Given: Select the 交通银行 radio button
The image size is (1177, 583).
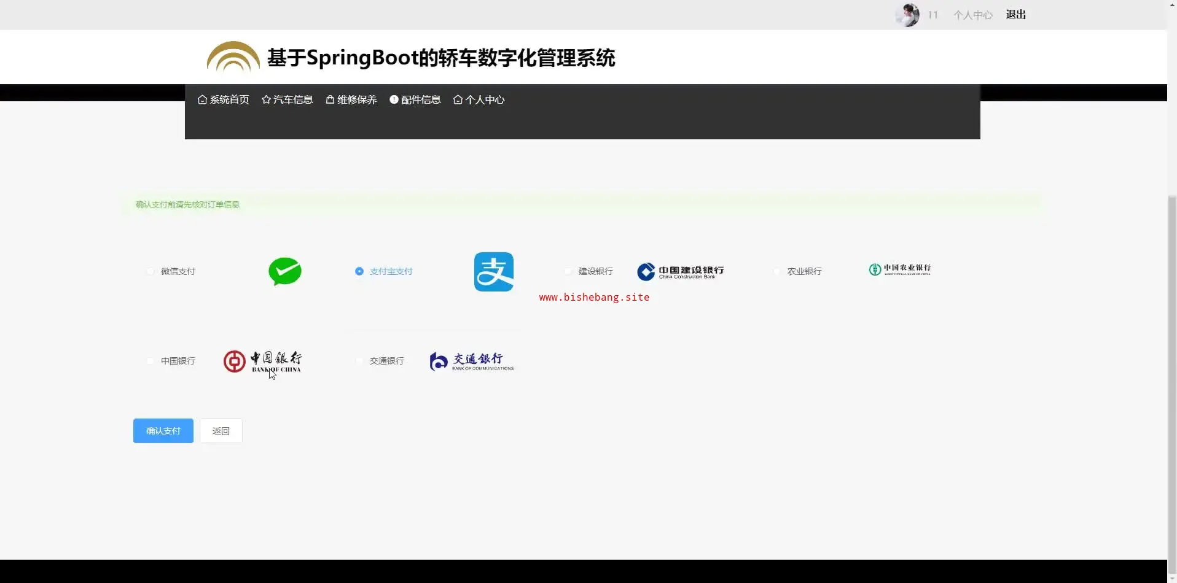Looking at the screenshot, I should [359, 361].
